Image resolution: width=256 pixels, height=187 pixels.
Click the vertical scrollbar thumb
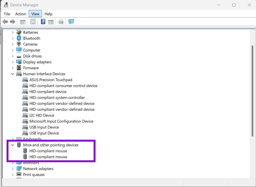tap(252, 91)
